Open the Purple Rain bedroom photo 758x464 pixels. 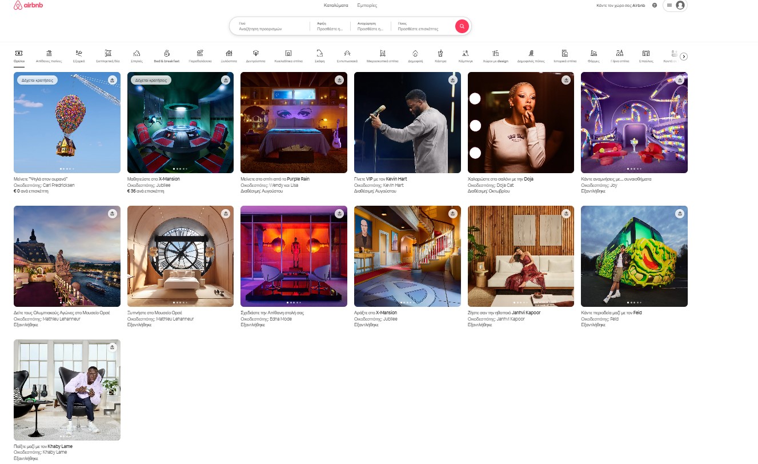[294, 122]
